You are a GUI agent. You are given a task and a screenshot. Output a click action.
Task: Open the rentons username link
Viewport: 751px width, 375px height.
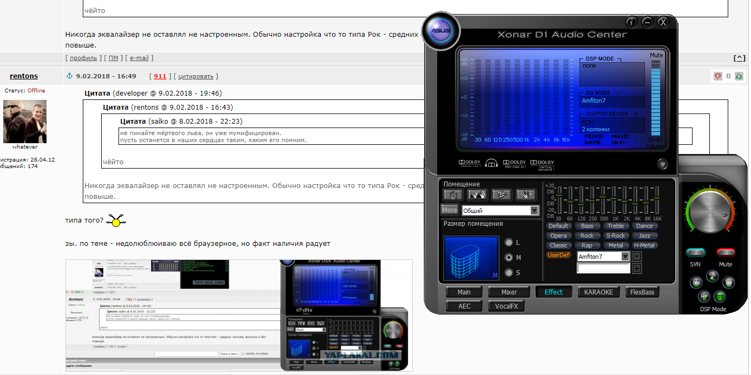(24, 76)
